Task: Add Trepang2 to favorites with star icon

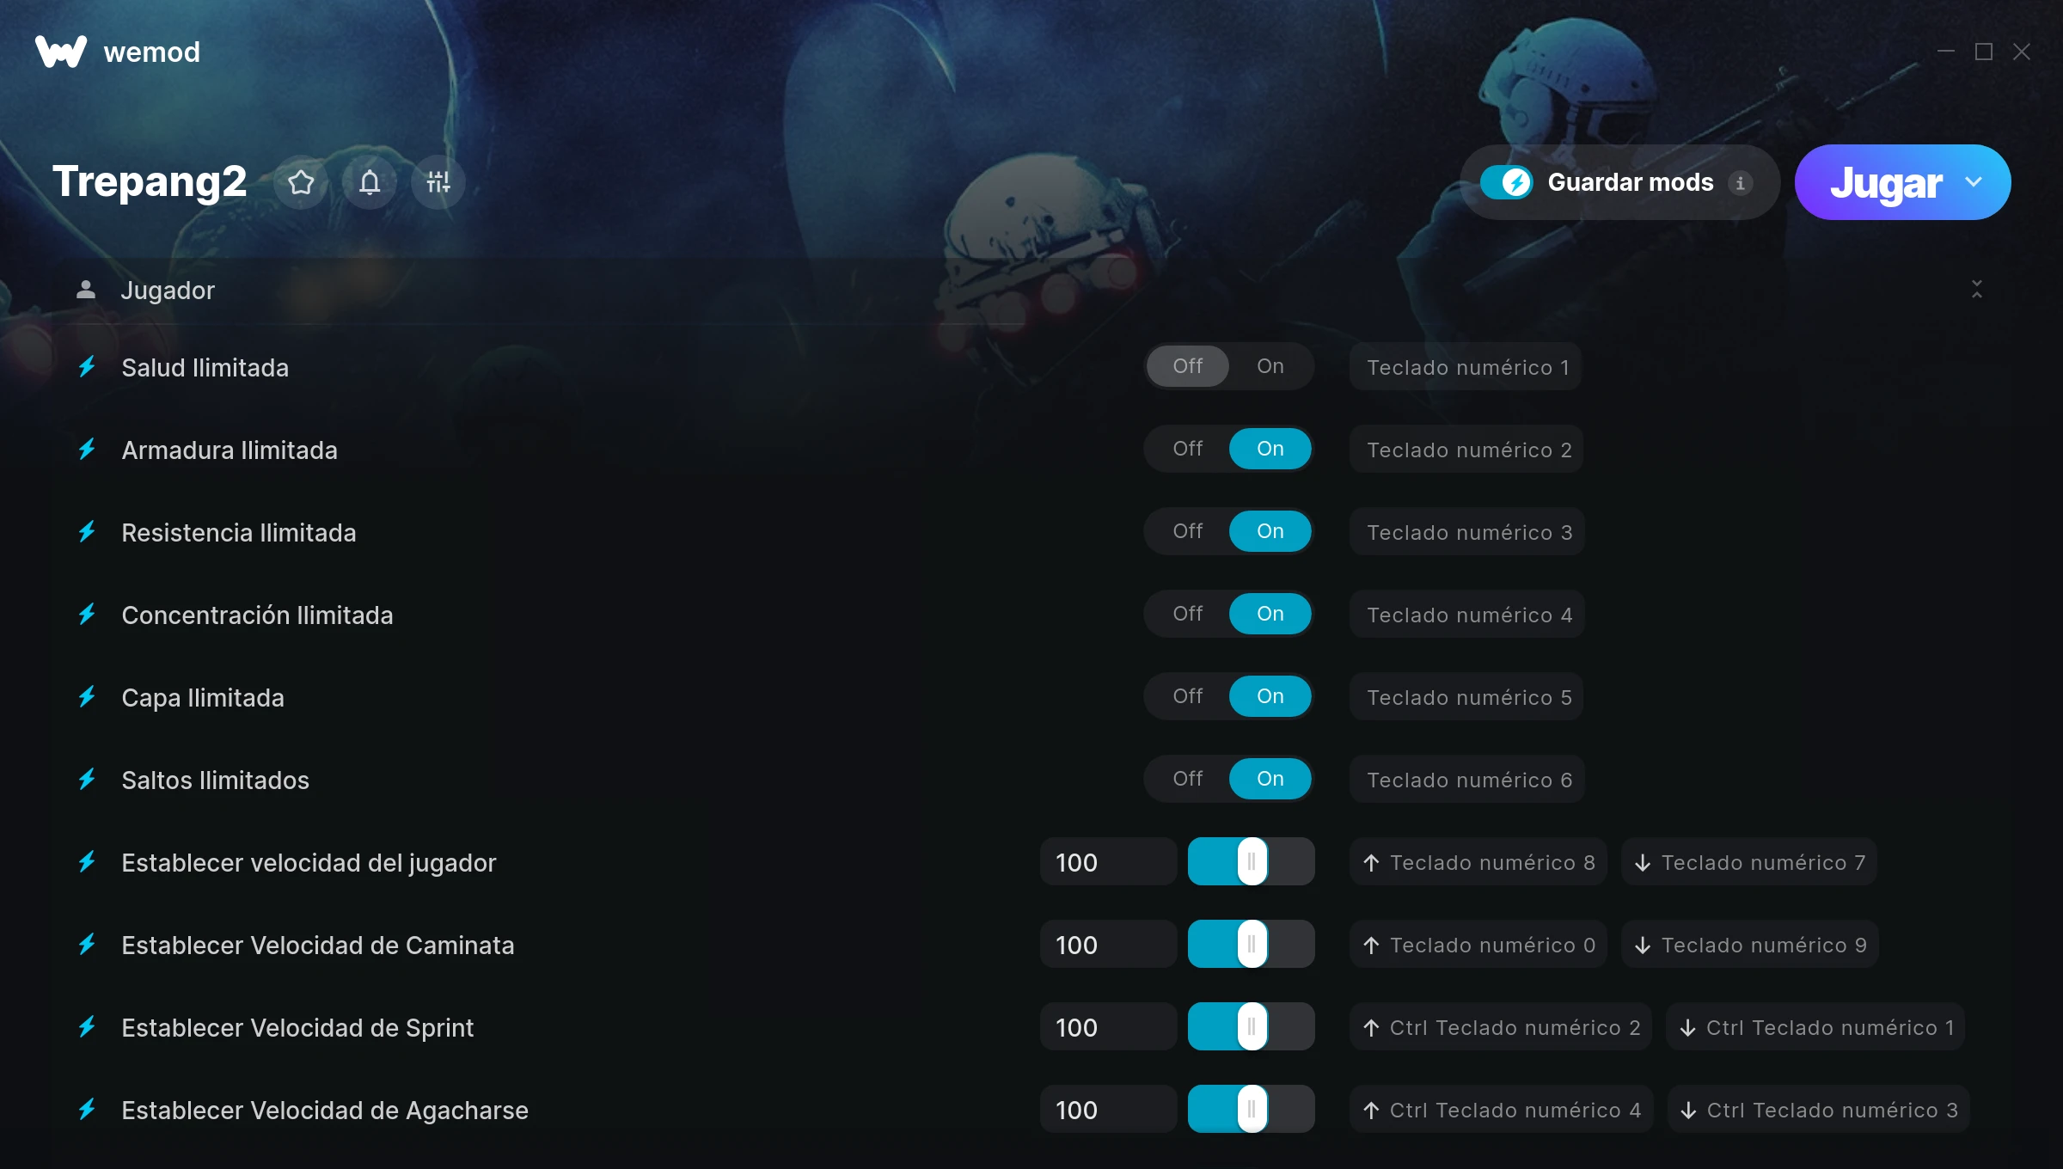Action: point(301,182)
